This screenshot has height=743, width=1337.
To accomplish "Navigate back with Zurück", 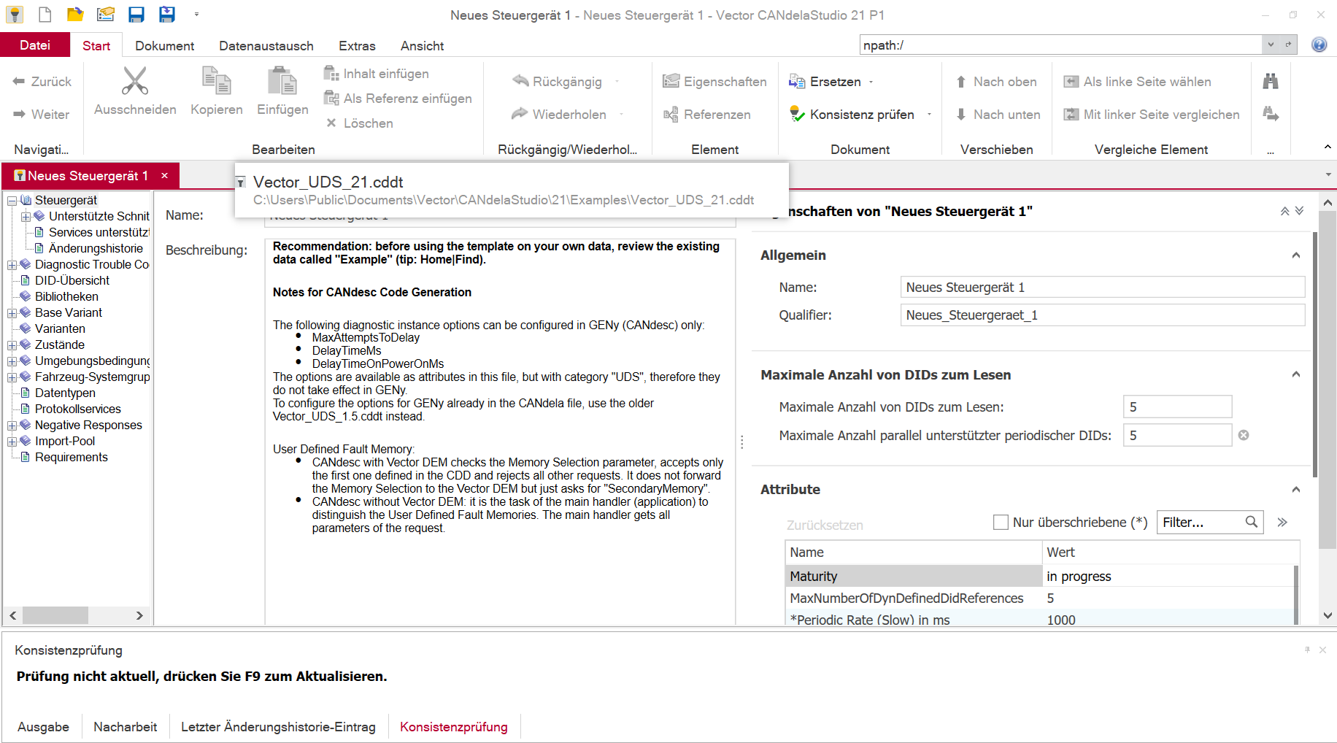I will pyautogui.click(x=42, y=82).
